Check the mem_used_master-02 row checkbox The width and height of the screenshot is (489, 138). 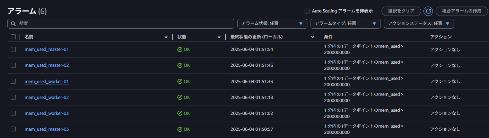[x=13, y=65]
